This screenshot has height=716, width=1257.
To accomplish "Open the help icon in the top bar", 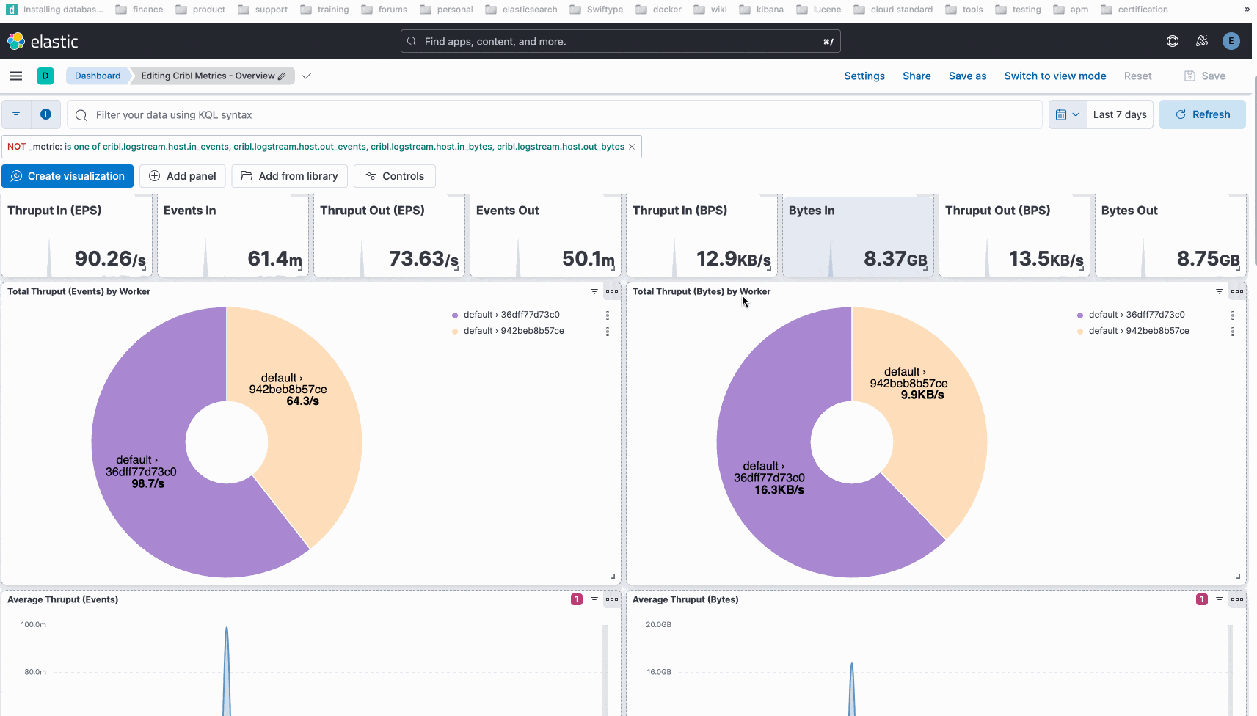I will tap(1171, 41).
